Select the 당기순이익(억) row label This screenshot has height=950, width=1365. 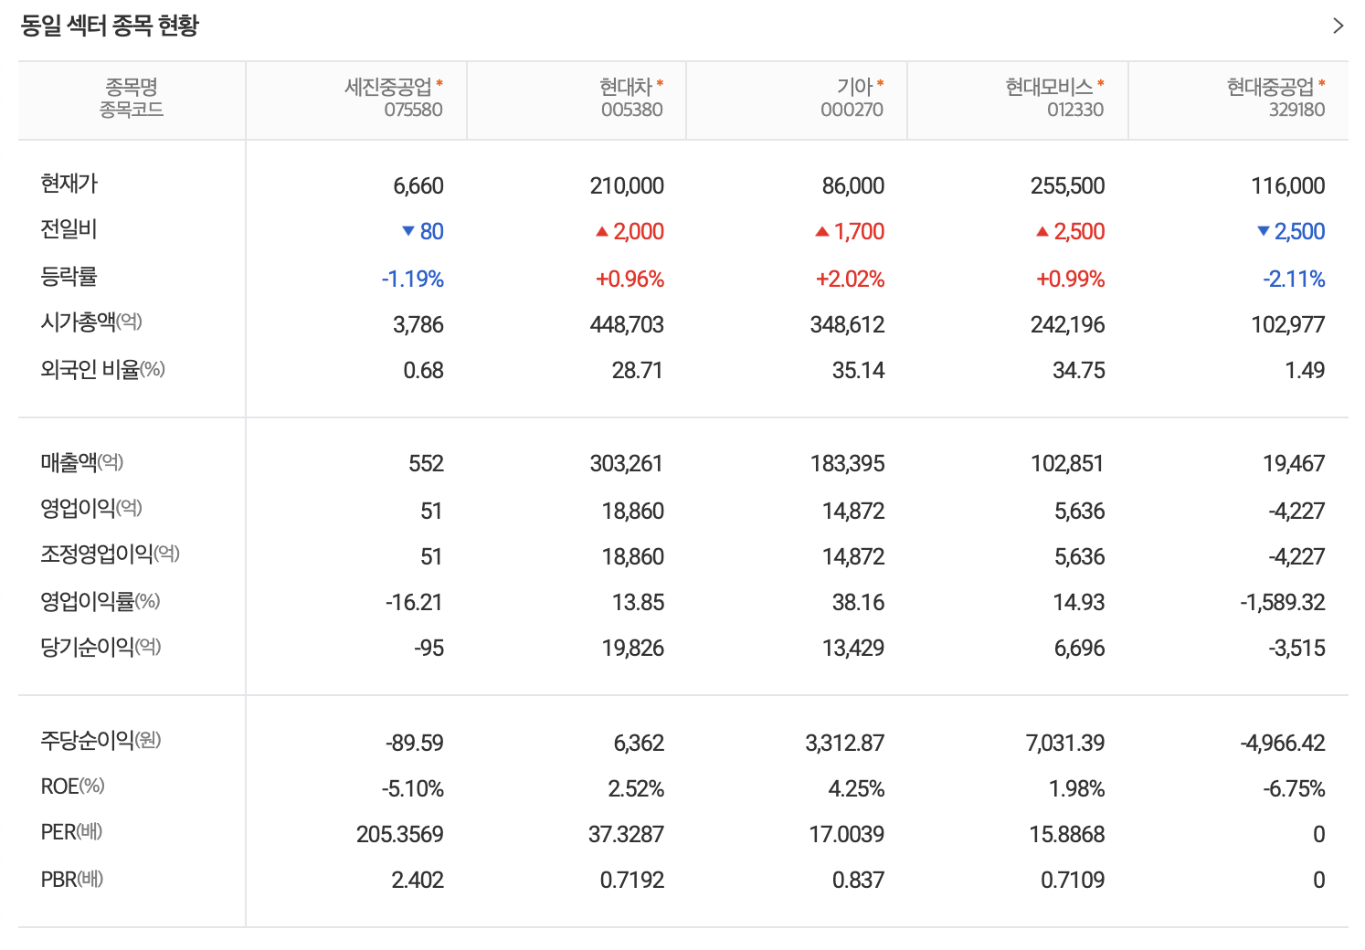(101, 647)
